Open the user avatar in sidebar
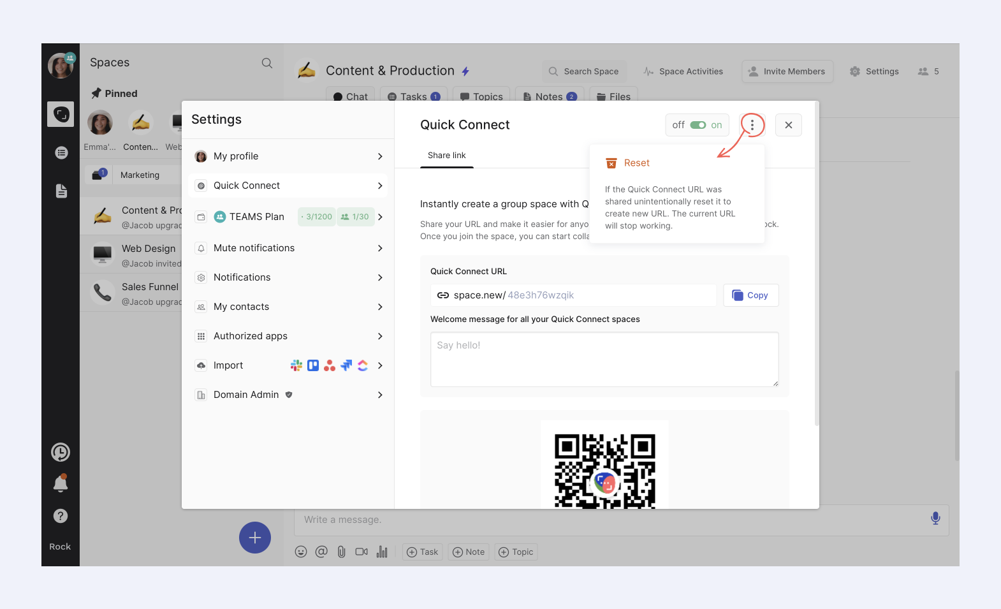This screenshot has width=1001, height=609. 61,66
